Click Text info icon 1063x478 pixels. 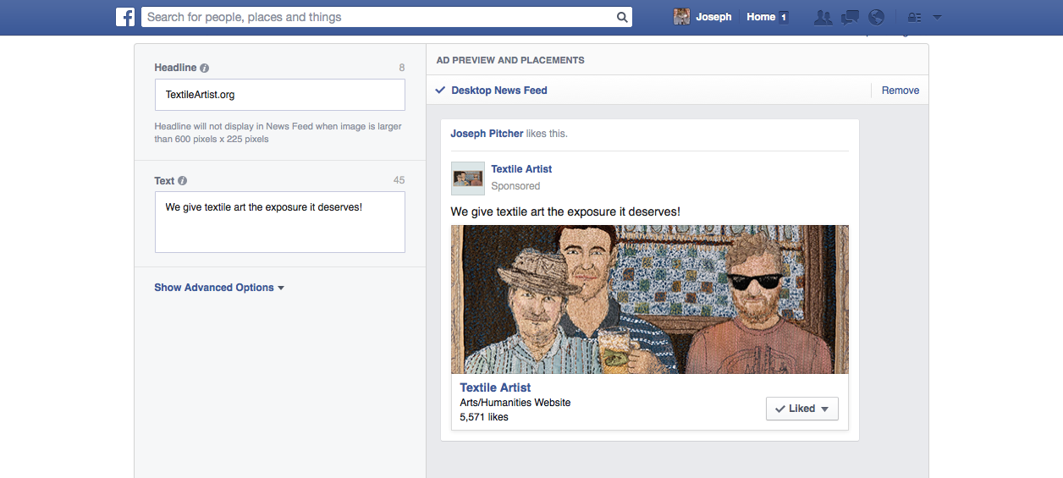click(183, 181)
